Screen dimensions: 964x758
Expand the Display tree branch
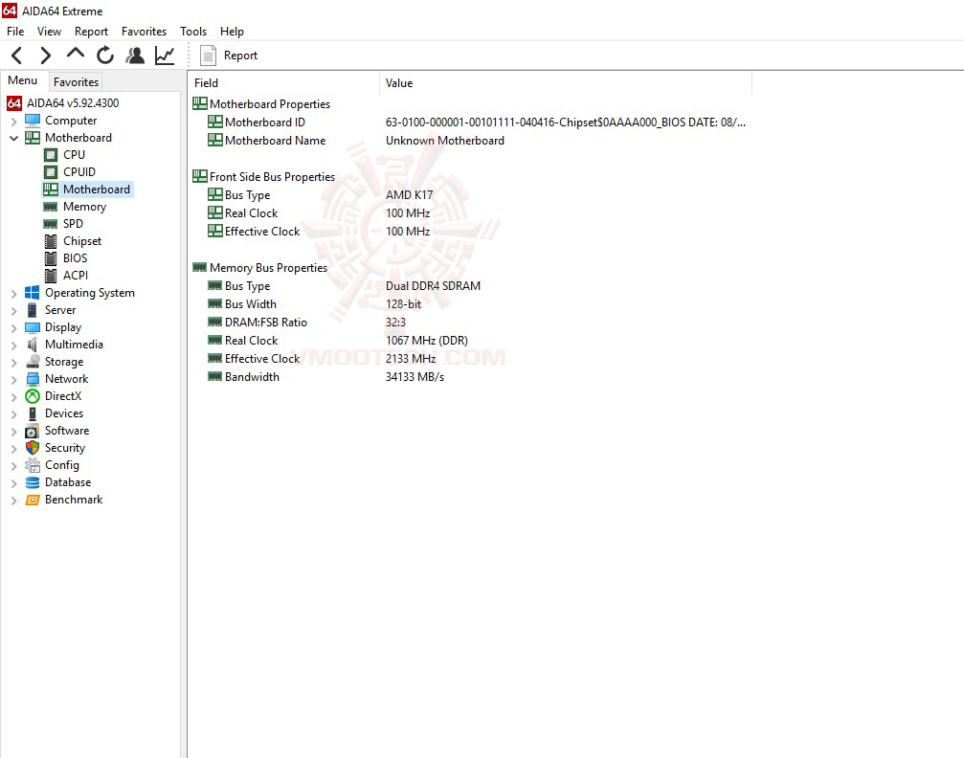[13, 327]
